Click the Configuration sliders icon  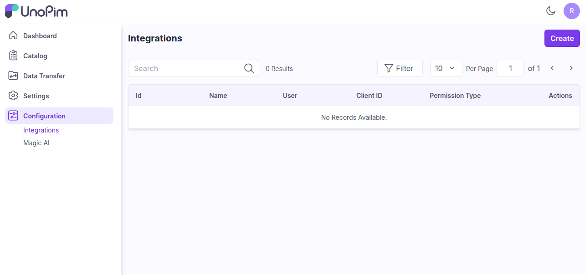pyautogui.click(x=13, y=116)
